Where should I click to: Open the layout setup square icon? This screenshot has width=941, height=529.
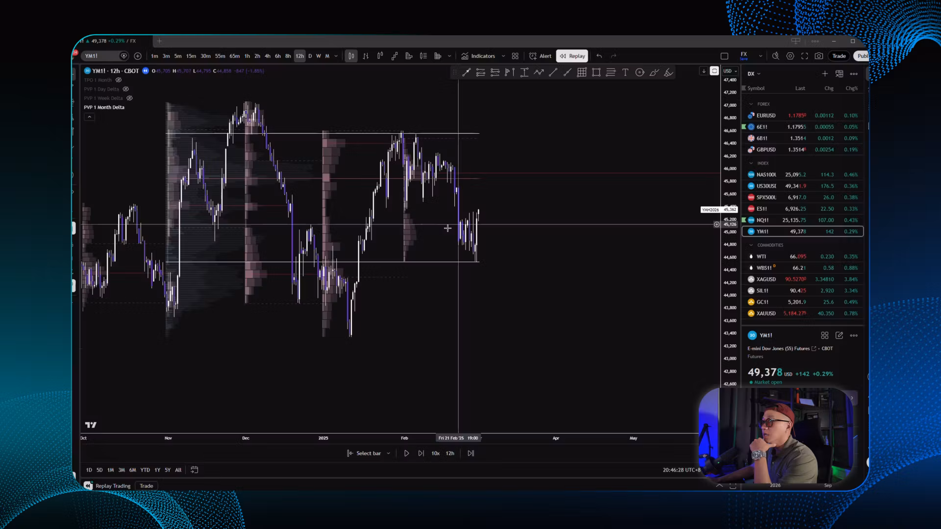pos(724,56)
